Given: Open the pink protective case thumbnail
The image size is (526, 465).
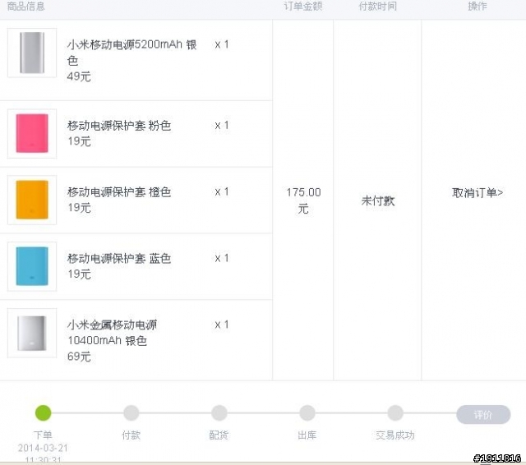Looking at the screenshot, I should point(32,133).
